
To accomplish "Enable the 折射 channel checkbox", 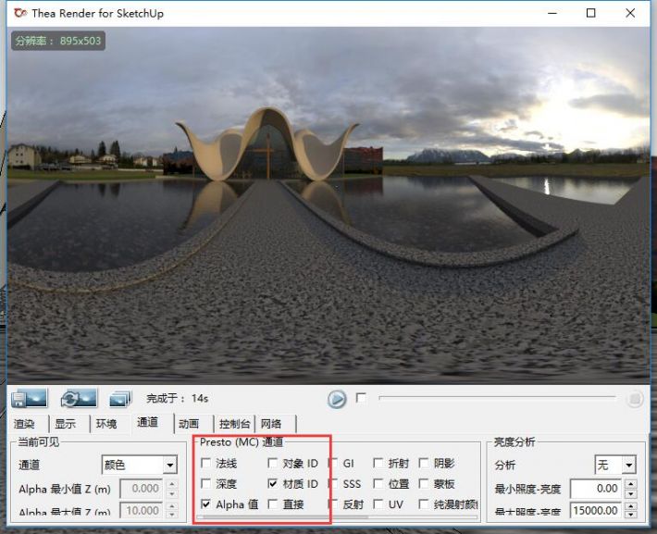I will [x=378, y=463].
